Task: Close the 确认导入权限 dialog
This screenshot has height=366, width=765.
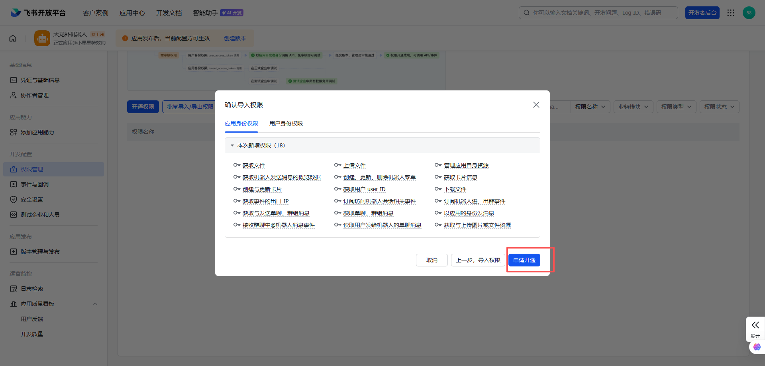Action: click(x=536, y=105)
